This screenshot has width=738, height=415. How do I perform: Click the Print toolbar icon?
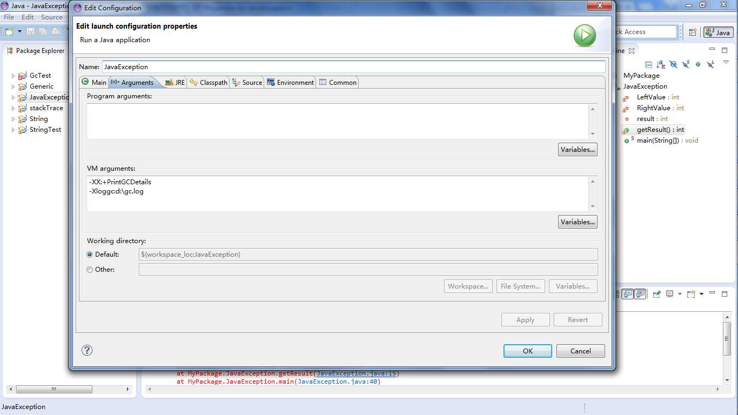[x=55, y=32]
